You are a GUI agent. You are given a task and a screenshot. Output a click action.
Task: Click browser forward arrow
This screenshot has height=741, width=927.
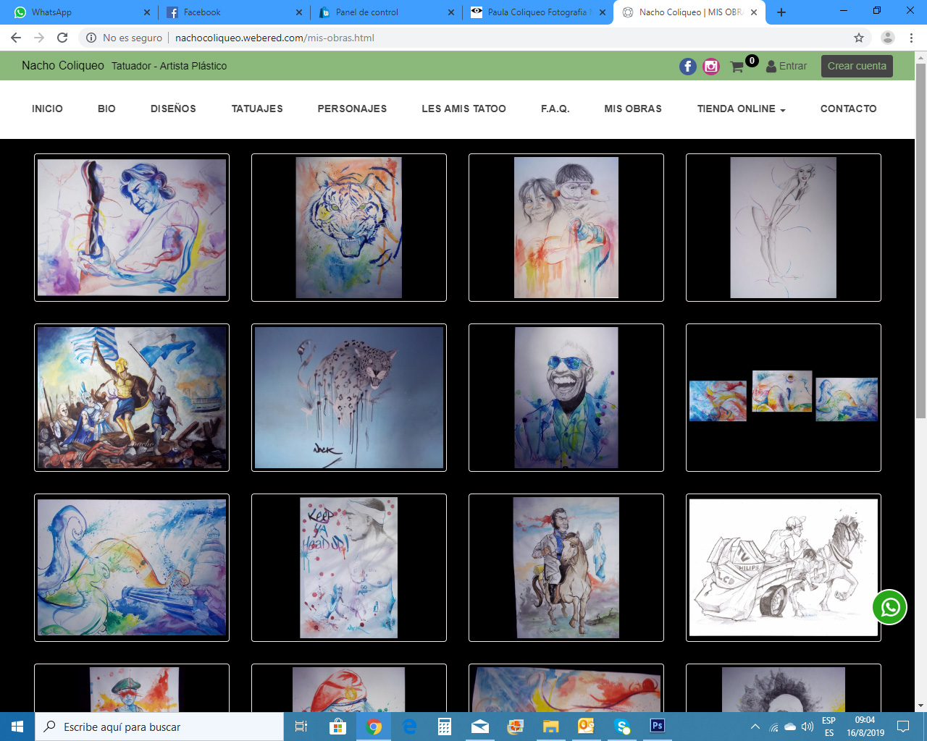tap(39, 38)
